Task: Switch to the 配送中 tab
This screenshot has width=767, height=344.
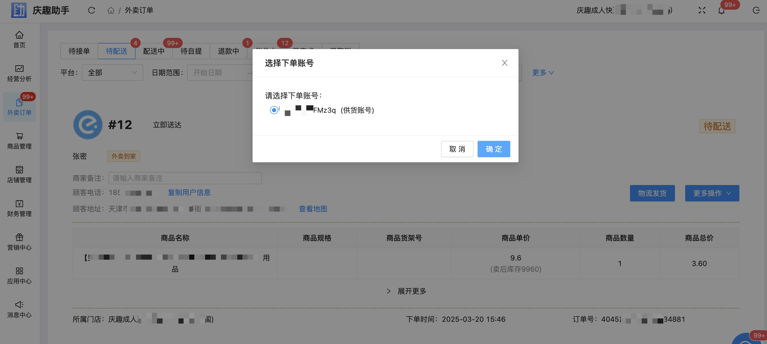Action: pyautogui.click(x=154, y=51)
